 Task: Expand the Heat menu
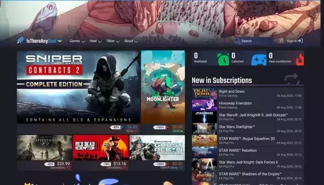click(96, 41)
